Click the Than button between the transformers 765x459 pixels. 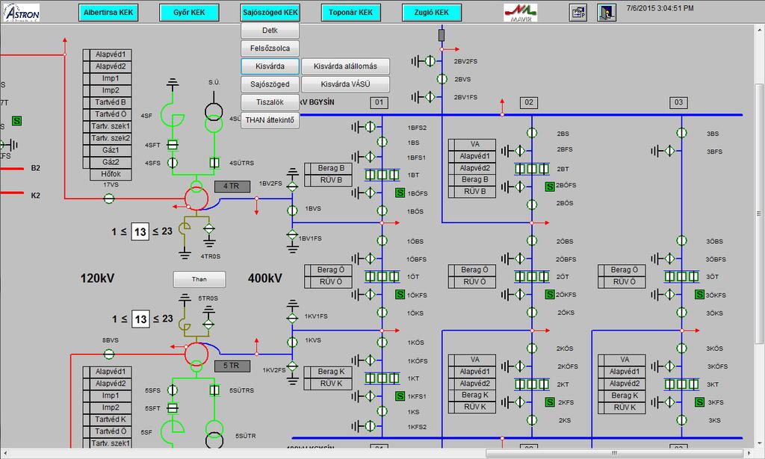click(x=199, y=279)
